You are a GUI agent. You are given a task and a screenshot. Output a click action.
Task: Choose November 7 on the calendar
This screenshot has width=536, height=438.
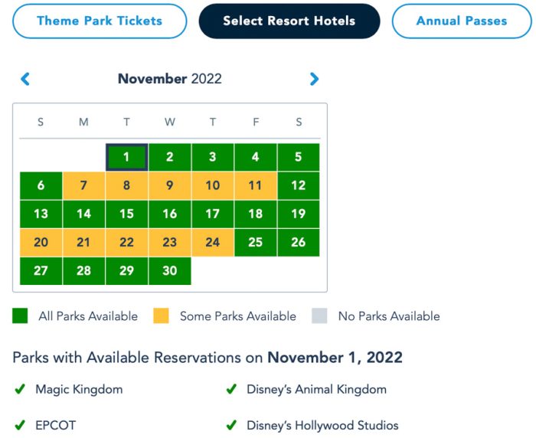click(x=83, y=185)
